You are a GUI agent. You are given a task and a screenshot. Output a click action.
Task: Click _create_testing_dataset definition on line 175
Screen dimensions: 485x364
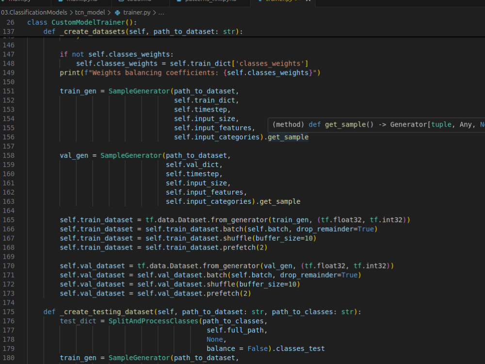(106, 312)
